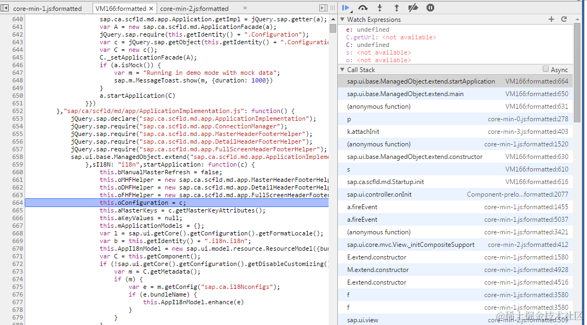Select the M.extend.constructor stack frame
The image size is (587, 325).
tap(455, 270)
